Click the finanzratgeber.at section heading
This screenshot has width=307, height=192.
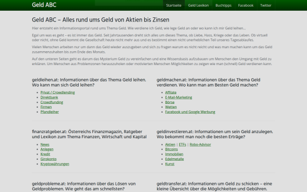pyautogui.click(x=89, y=134)
